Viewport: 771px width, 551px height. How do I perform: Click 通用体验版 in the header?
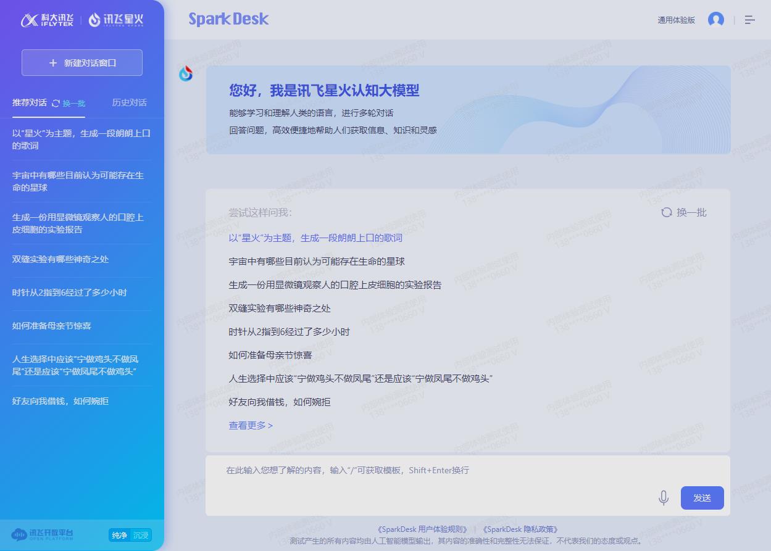pos(676,20)
